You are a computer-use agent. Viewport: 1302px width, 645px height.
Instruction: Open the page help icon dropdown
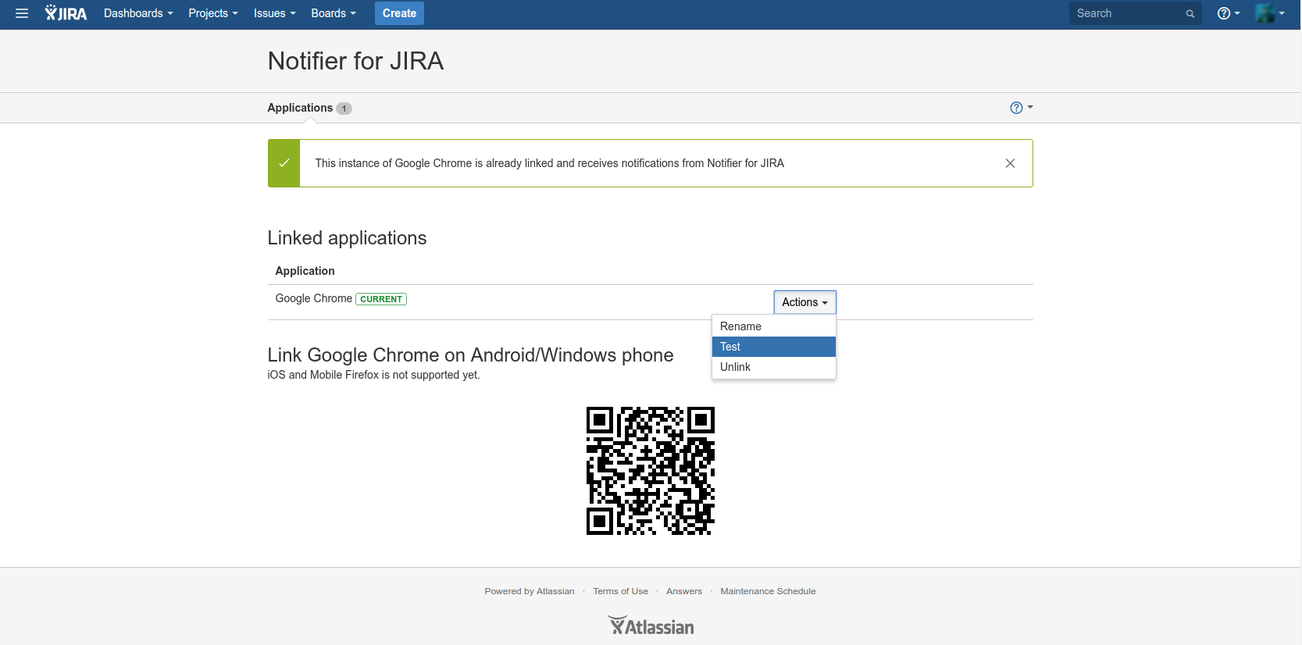click(1022, 108)
